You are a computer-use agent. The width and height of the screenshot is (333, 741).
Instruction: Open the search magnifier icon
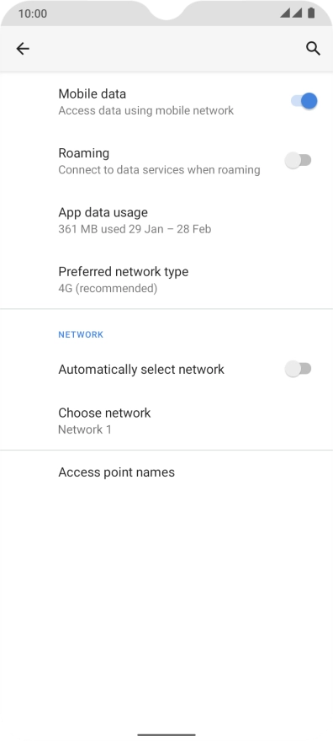click(x=313, y=49)
